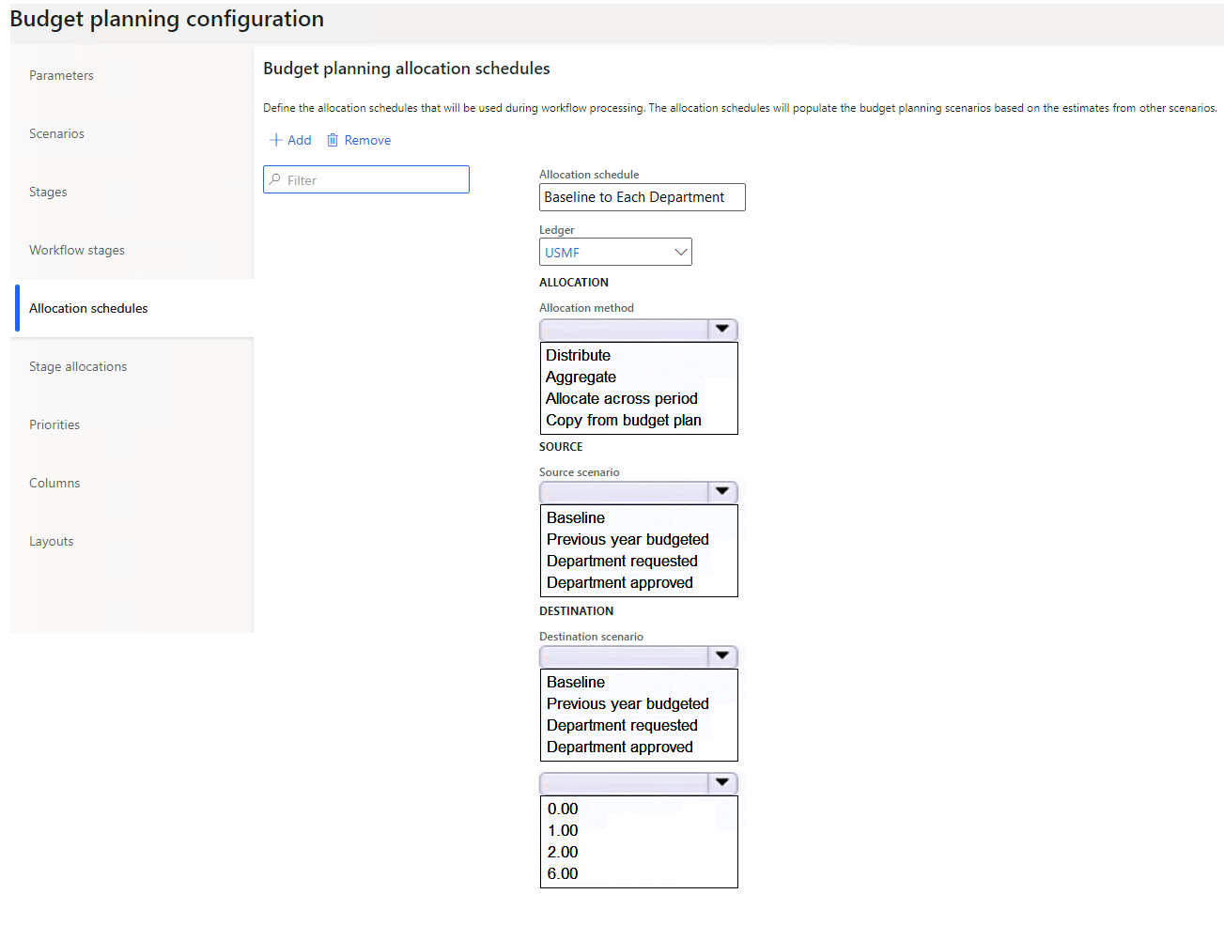This screenshot has width=1224, height=925.
Task: Open the Columns section
Action: pos(54,483)
